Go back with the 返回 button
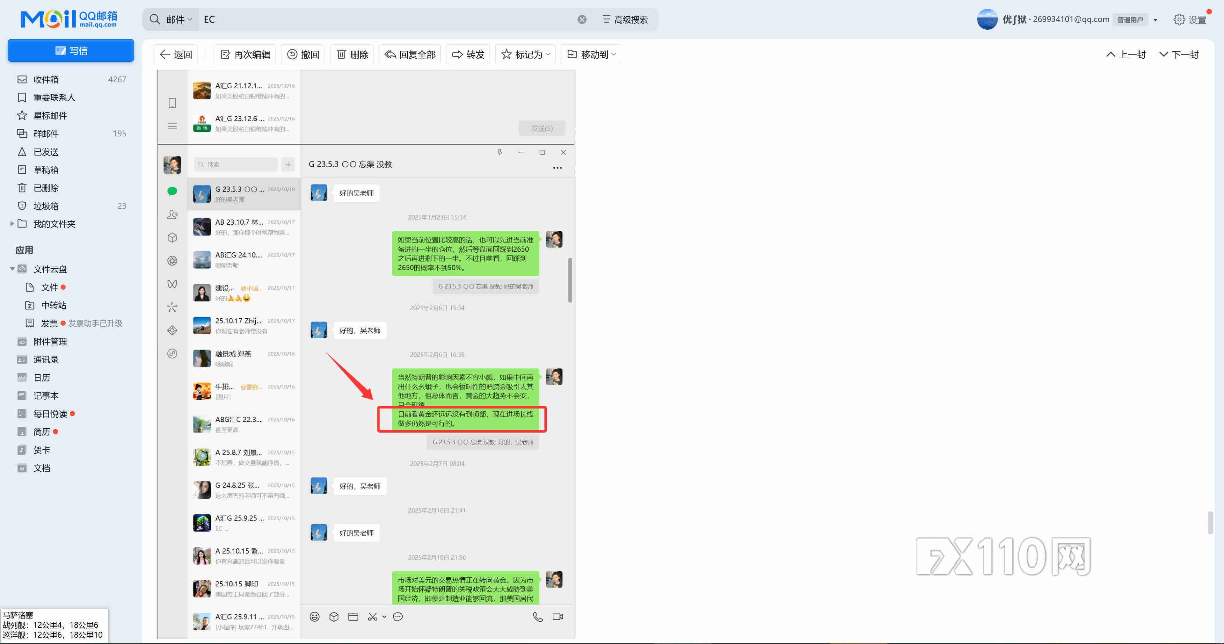 (x=176, y=54)
